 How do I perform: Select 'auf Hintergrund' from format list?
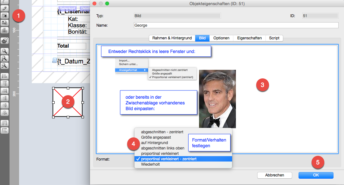pos(154,143)
